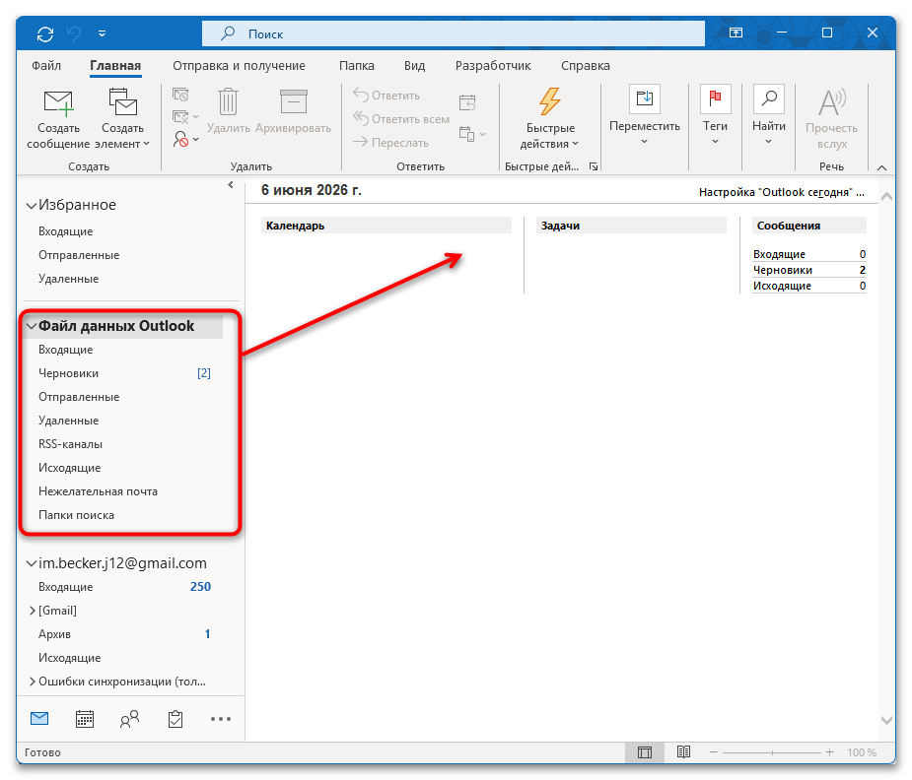Switch to Calendar view icon

pos(85,719)
